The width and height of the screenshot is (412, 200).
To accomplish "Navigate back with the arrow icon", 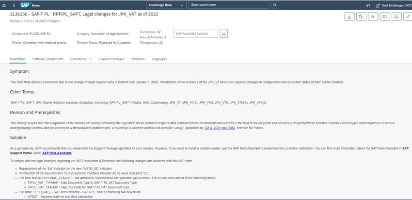I will [14, 5].
